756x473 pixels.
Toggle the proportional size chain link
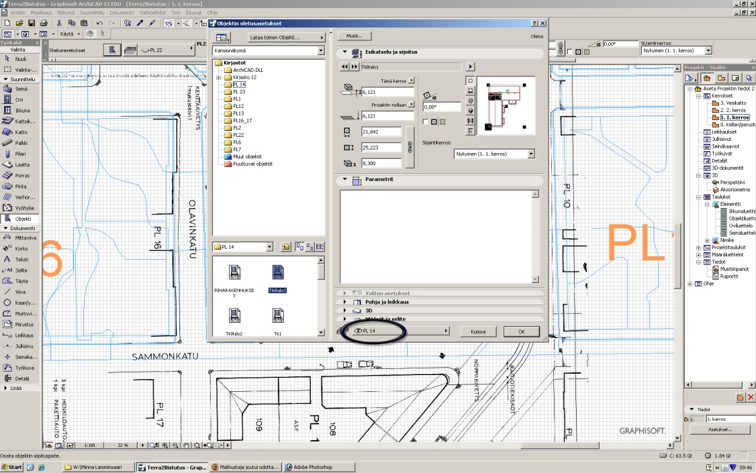[410, 147]
